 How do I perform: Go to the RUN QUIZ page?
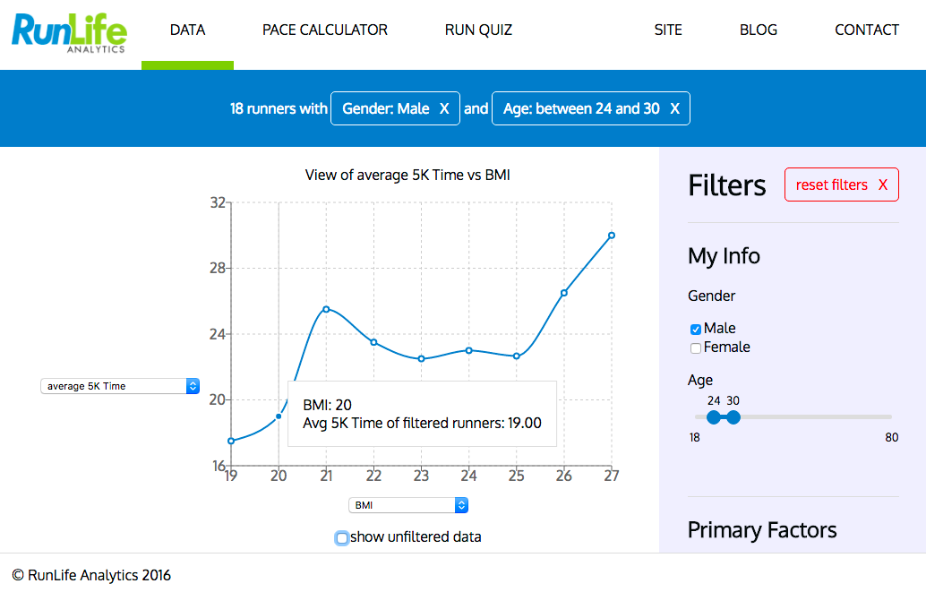click(x=478, y=30)
